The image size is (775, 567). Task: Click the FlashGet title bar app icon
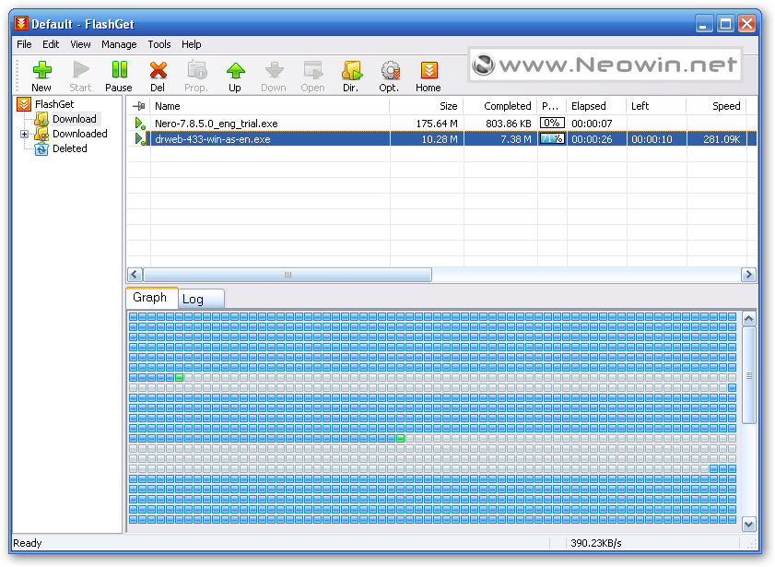pos(21,23)
